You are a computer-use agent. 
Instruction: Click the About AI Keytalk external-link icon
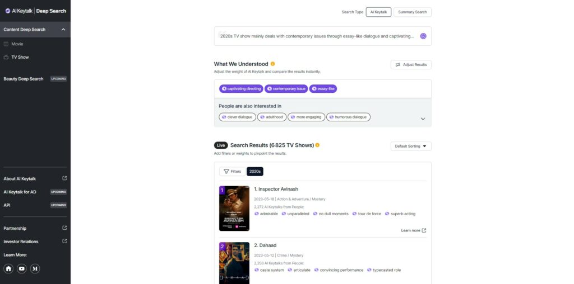[x=65, y=178]
